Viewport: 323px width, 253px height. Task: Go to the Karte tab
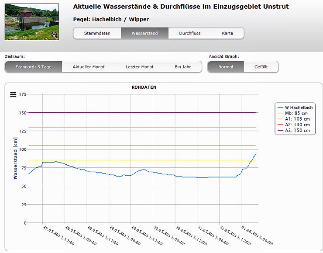pos(227,33)
